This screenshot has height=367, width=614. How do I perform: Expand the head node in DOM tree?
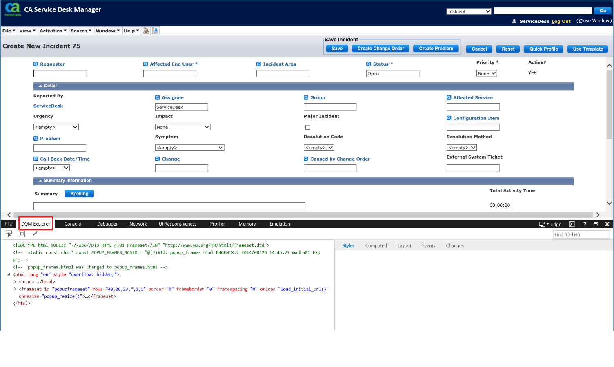coord(15,282)
